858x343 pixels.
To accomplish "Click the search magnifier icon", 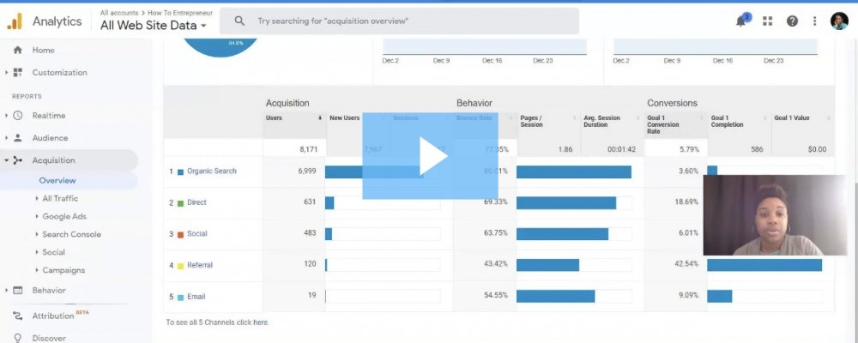I will [239, 21].
